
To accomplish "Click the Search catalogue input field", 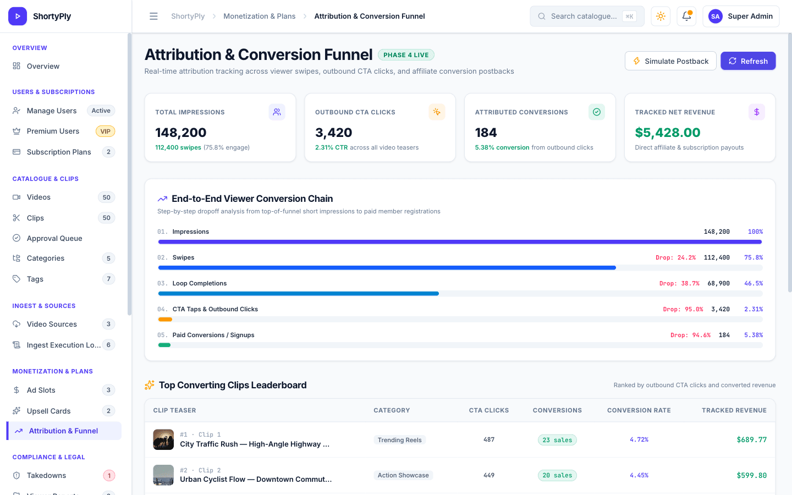I will [587, 16].
